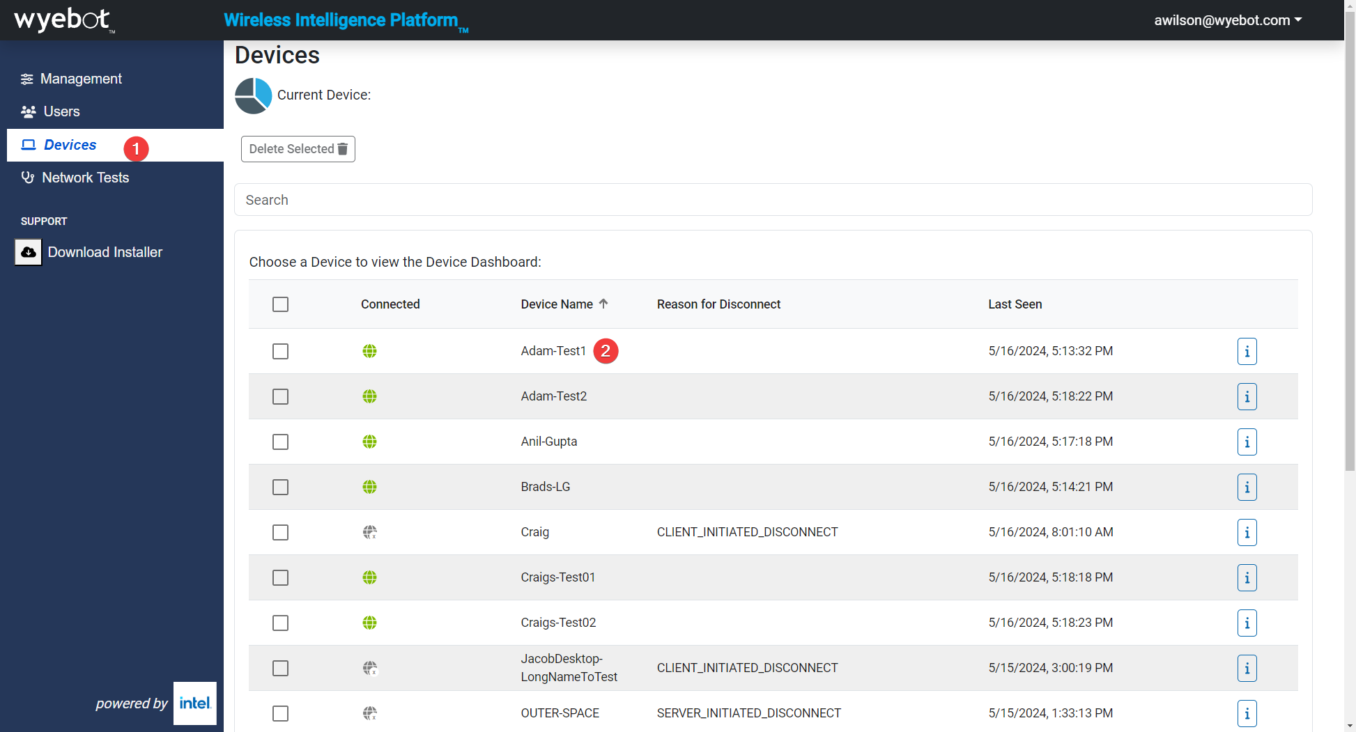
Task: Select the Devices sidebar menu item
Action: (70, 145)
